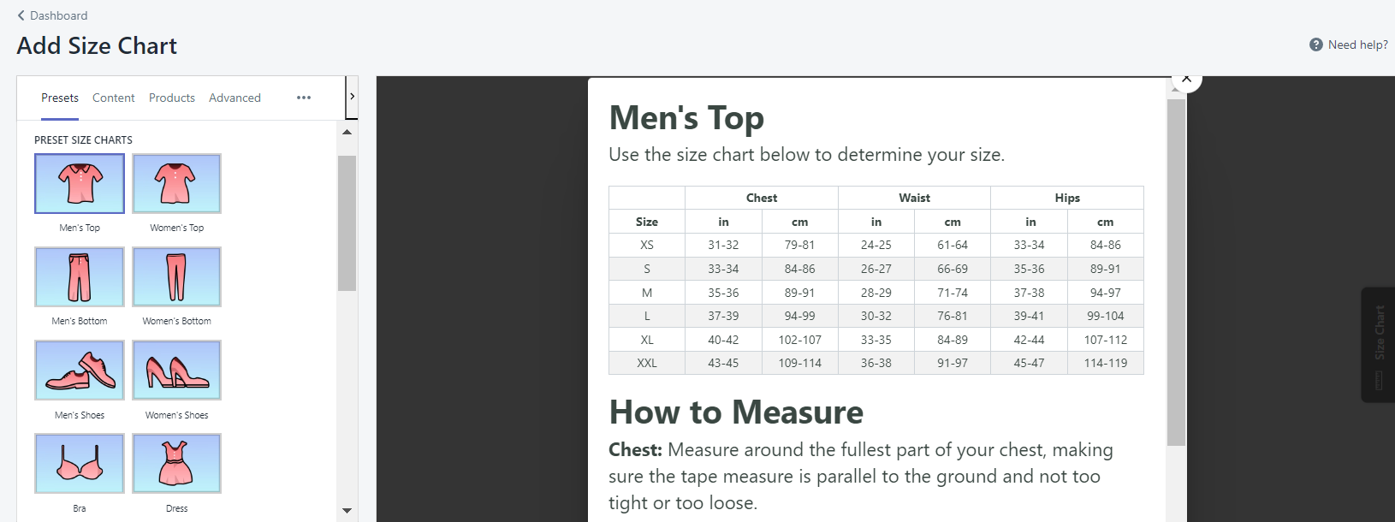Choose the Men's Shoes preset icon
The image size is (1395, 522).
coord(80,371)
